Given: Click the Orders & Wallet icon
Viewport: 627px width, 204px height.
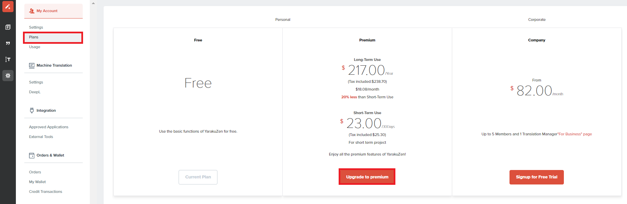Looking at the screenshot, I should click(32, 156).
